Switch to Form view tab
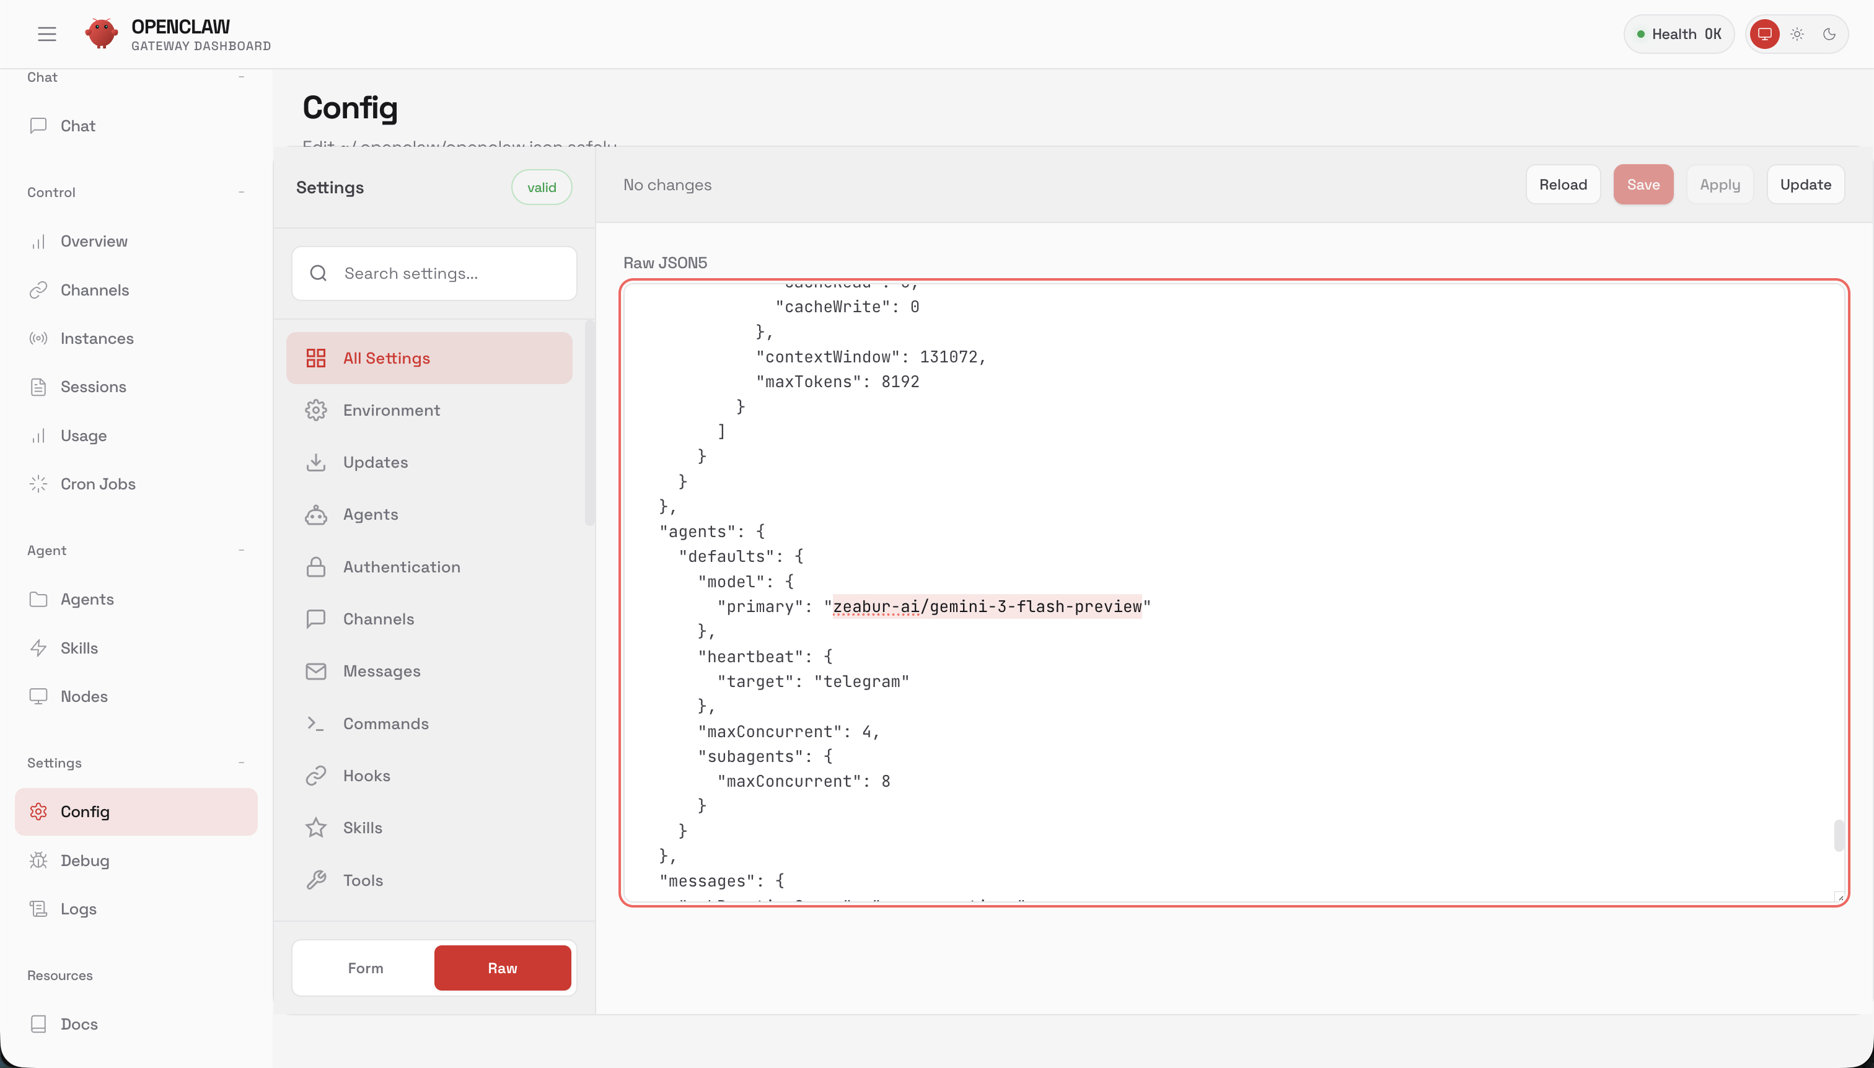This screenshot has width=1874, height=1068. [366, 968]
